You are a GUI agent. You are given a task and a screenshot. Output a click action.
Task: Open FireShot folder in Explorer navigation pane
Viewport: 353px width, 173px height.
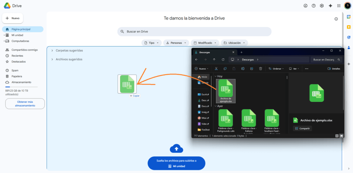(203, 129)
